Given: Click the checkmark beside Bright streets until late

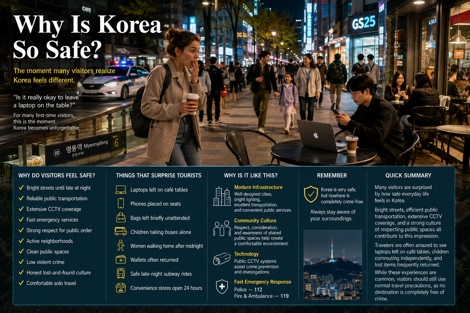Looking at the screenshot, I should coord(21,187).
